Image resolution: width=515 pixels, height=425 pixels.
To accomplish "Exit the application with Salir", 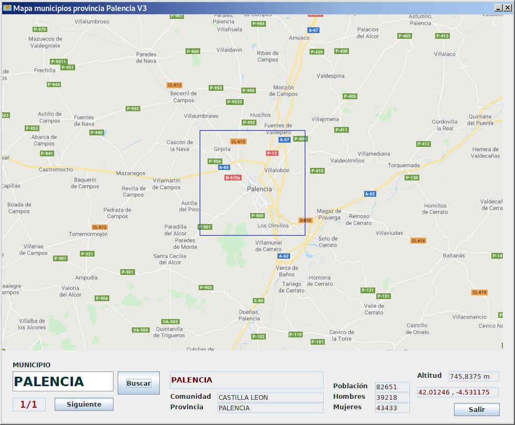I will pyautogui.click(x=477, y=410).
